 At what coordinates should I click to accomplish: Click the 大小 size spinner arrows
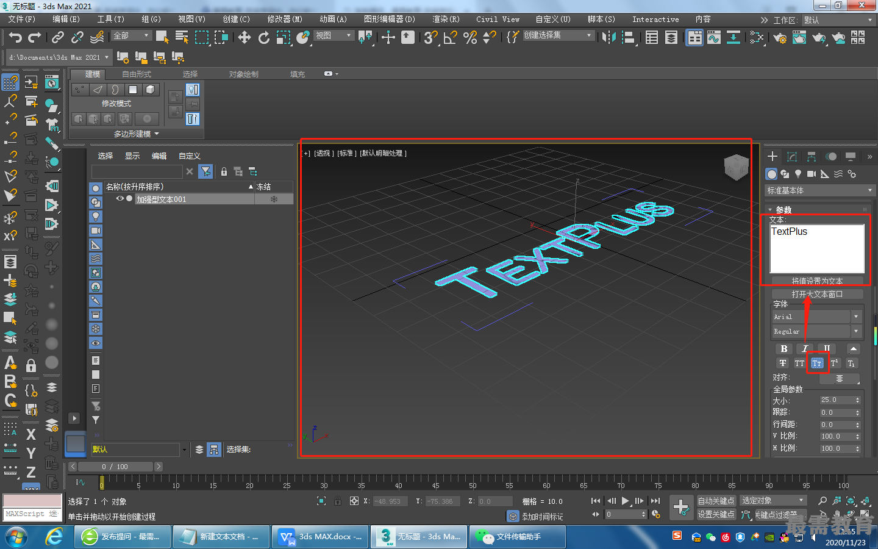(857, 400)
